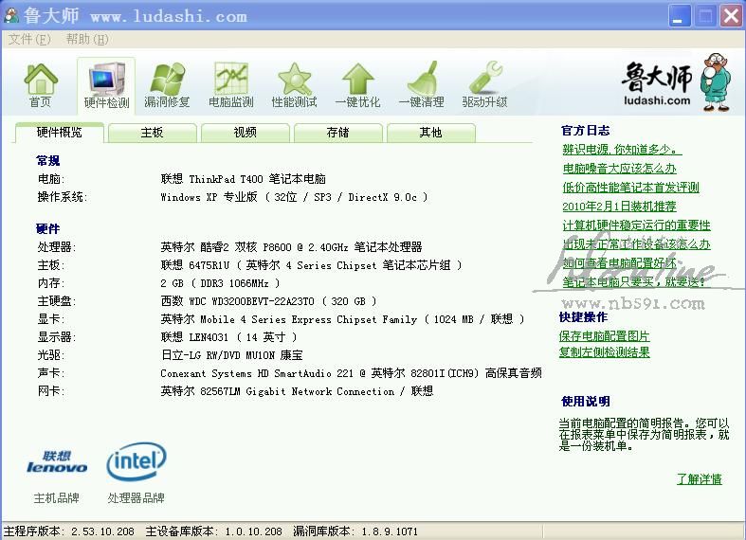746x540 pixels.
Task: Click the 一键清理 broom icon
Action: point(421,85)
